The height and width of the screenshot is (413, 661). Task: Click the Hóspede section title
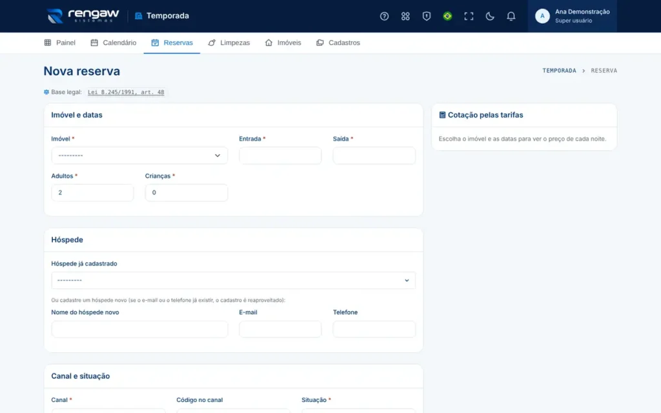(67, 240)
